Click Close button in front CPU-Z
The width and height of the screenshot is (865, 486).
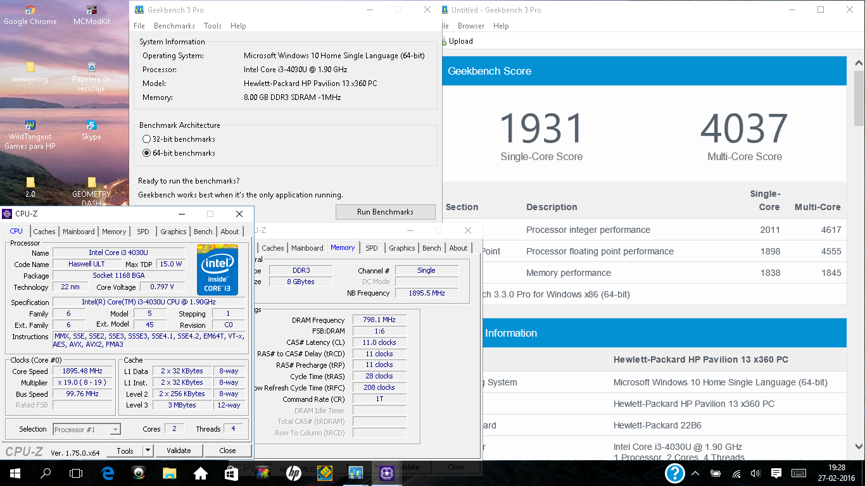(x=227, y=451)
